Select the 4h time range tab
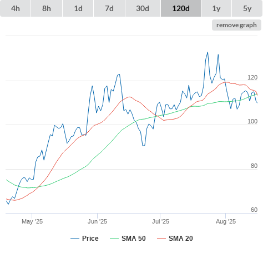Image resolution: width=263 pixels, height=253 pixels. click(16, 8)
